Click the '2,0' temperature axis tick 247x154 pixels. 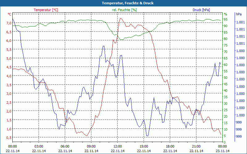click(x=9, y=111)
